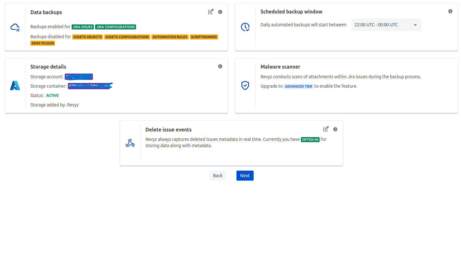Click the Delete issue events card icon
Viewport: 461px width, 267px height.
[x=130, y=142]
